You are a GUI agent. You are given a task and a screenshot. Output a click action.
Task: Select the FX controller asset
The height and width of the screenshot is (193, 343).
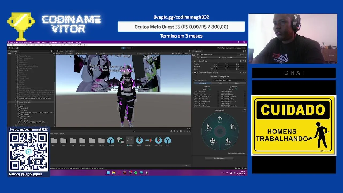pyautogui.click(x=120, y=142)
